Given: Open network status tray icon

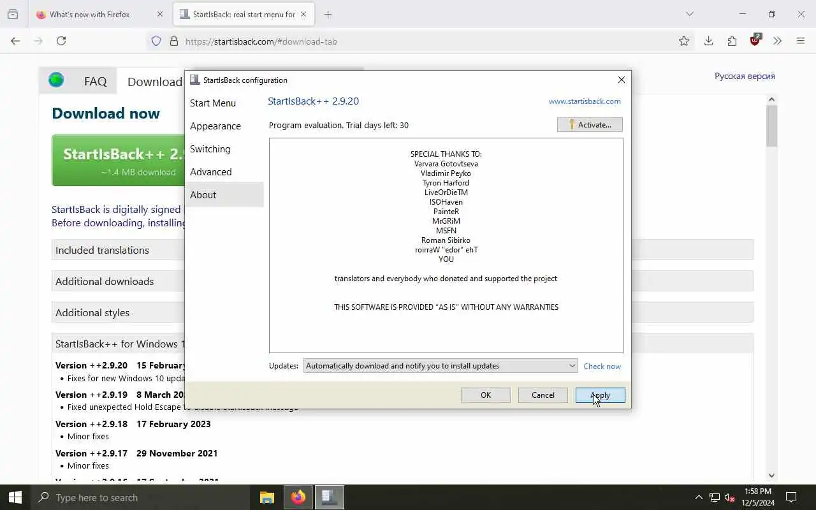Looking at the screenshot, I should coord(715,497).
